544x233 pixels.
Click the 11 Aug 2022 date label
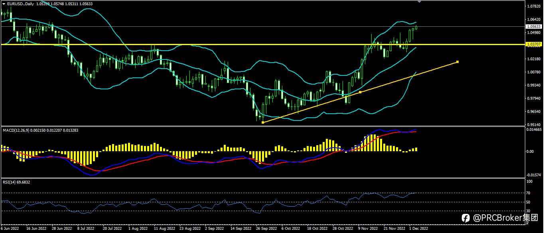point(165,229)
